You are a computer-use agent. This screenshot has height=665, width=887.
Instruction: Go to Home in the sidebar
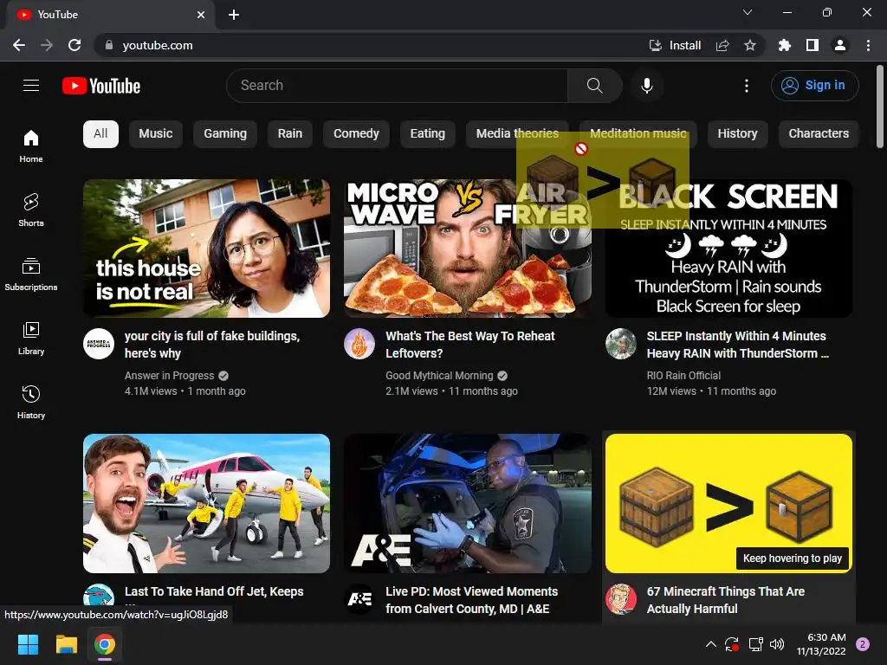31,145
